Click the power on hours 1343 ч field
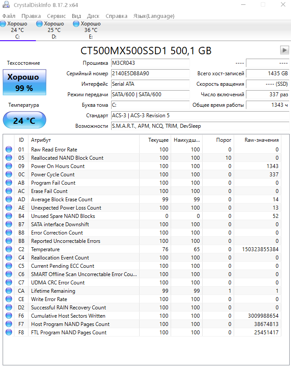 (267, 105)
